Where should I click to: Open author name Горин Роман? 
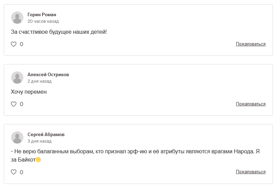pos(42,15)
